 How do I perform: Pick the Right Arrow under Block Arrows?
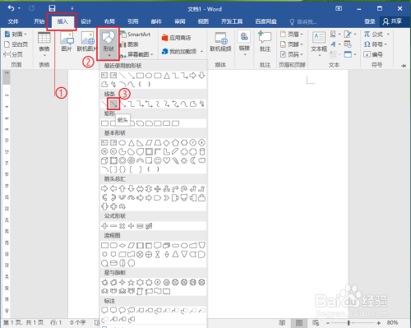104,188
